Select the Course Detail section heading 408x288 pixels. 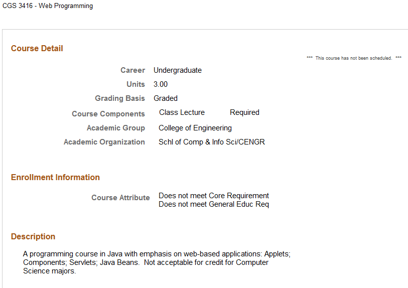pyautogui.click(x=37, y=49)
